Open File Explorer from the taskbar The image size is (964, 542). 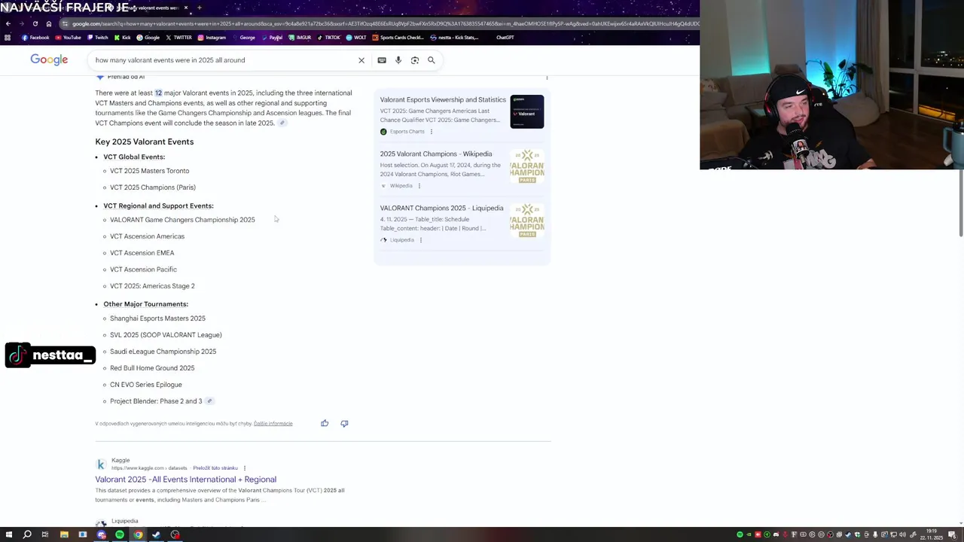click(64, 534)
